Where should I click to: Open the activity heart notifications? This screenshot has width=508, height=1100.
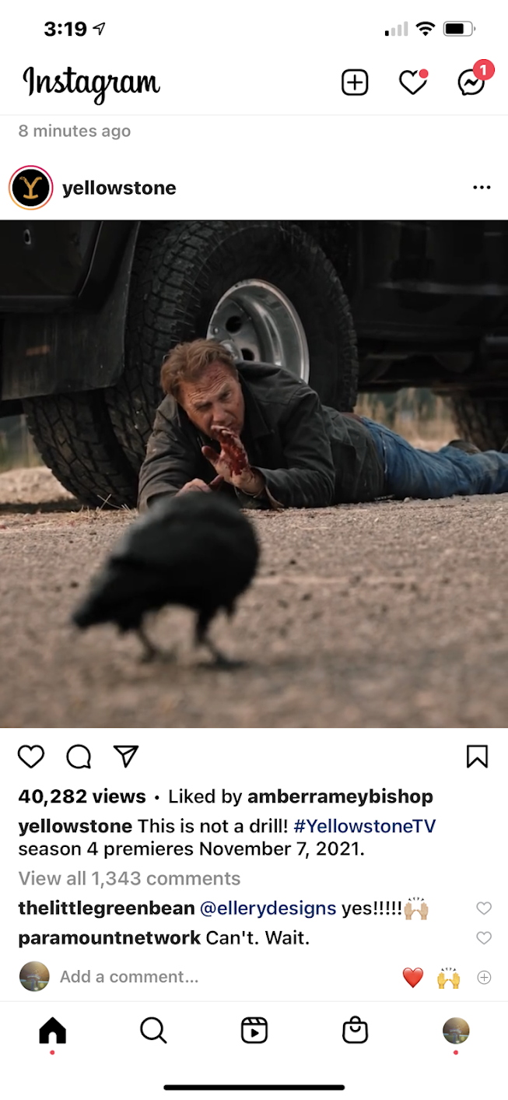point(413,83)
